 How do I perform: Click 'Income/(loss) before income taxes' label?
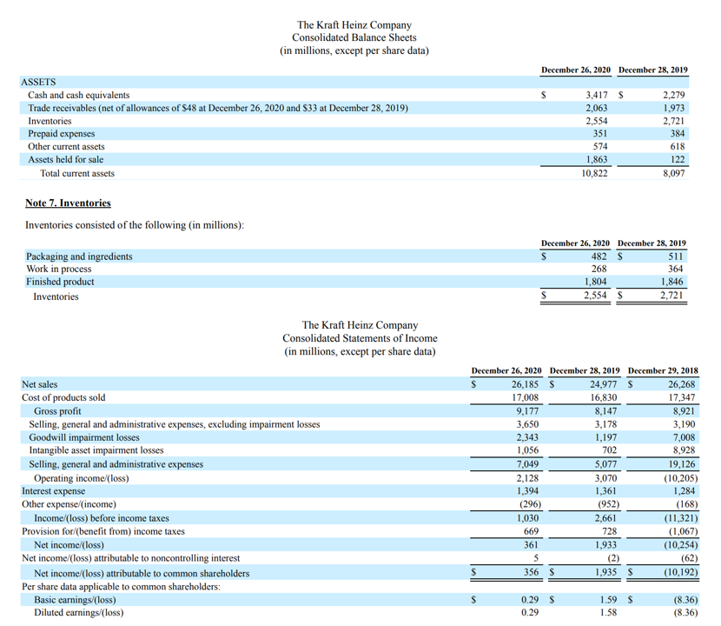(x=102, y=518)
